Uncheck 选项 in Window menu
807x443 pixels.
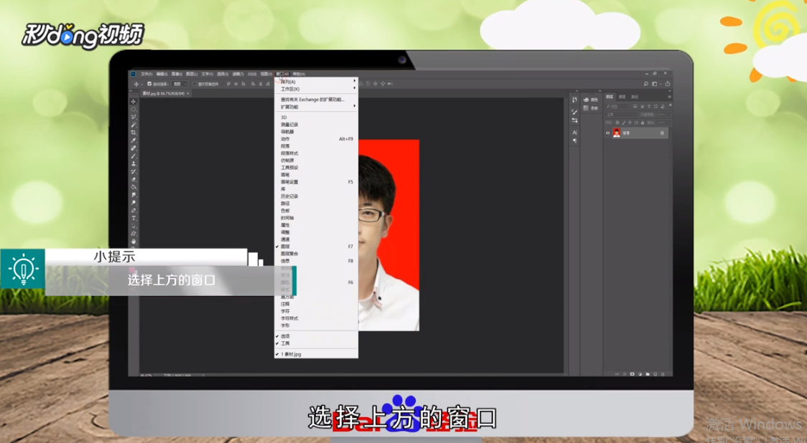[x=316, y=336]
